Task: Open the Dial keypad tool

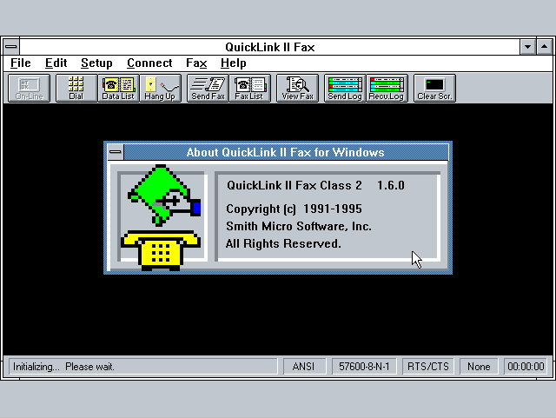Action: tap(76, 89)
